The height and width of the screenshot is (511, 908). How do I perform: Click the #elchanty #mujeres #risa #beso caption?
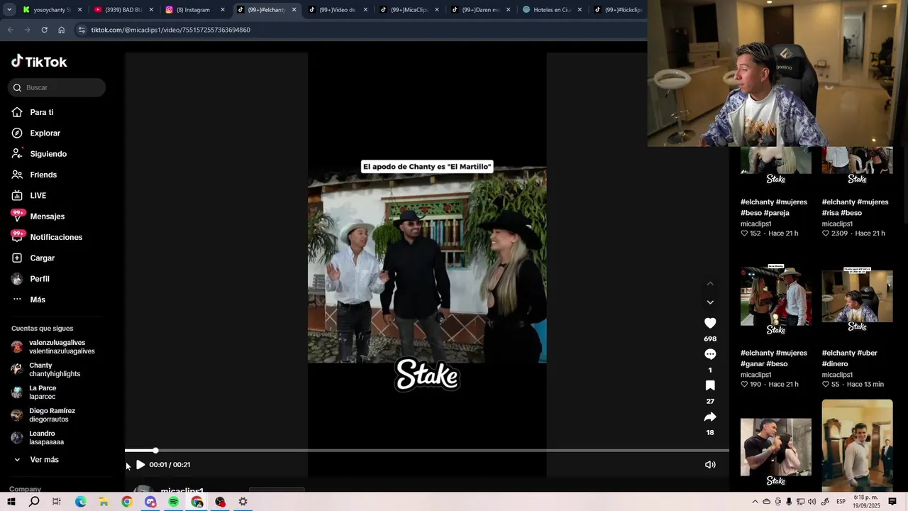(x=855, y=207)
